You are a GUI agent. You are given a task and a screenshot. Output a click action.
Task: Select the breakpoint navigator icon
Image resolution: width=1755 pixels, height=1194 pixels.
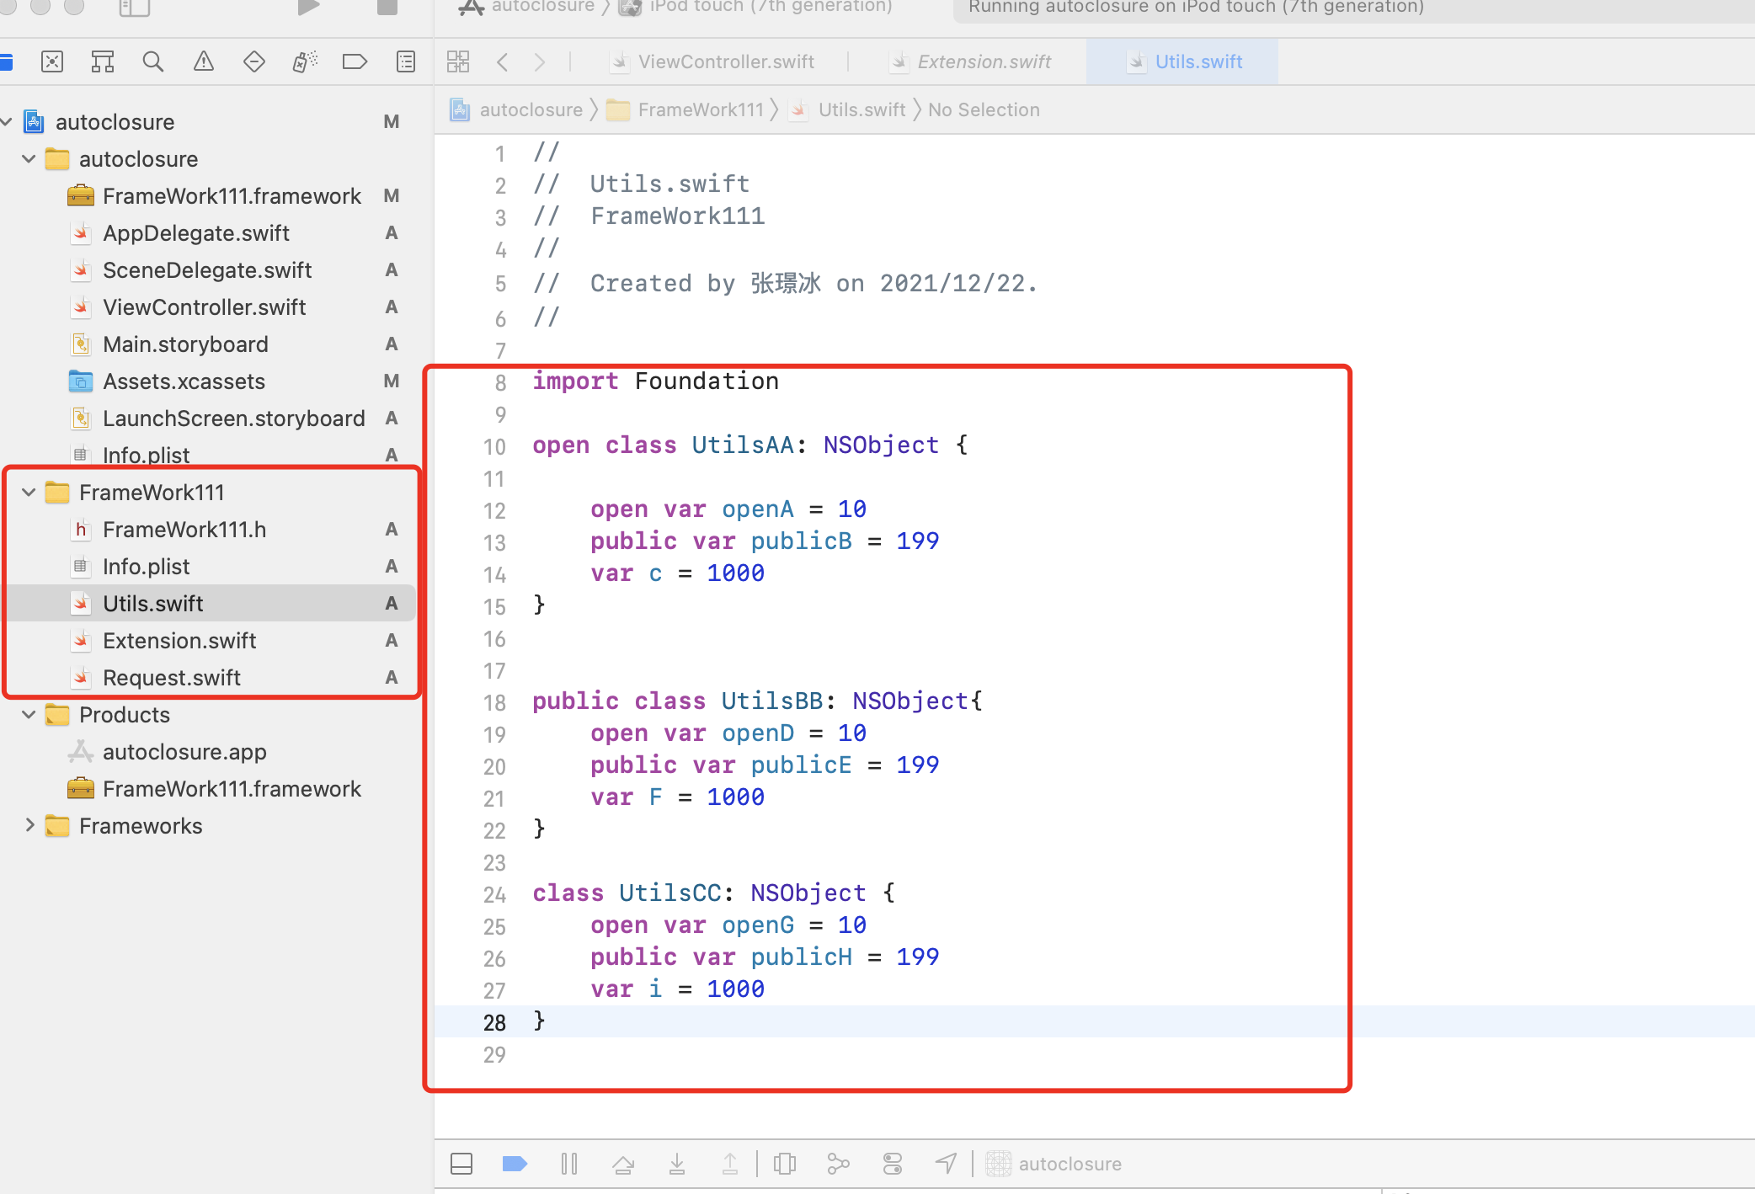[355, 62]
